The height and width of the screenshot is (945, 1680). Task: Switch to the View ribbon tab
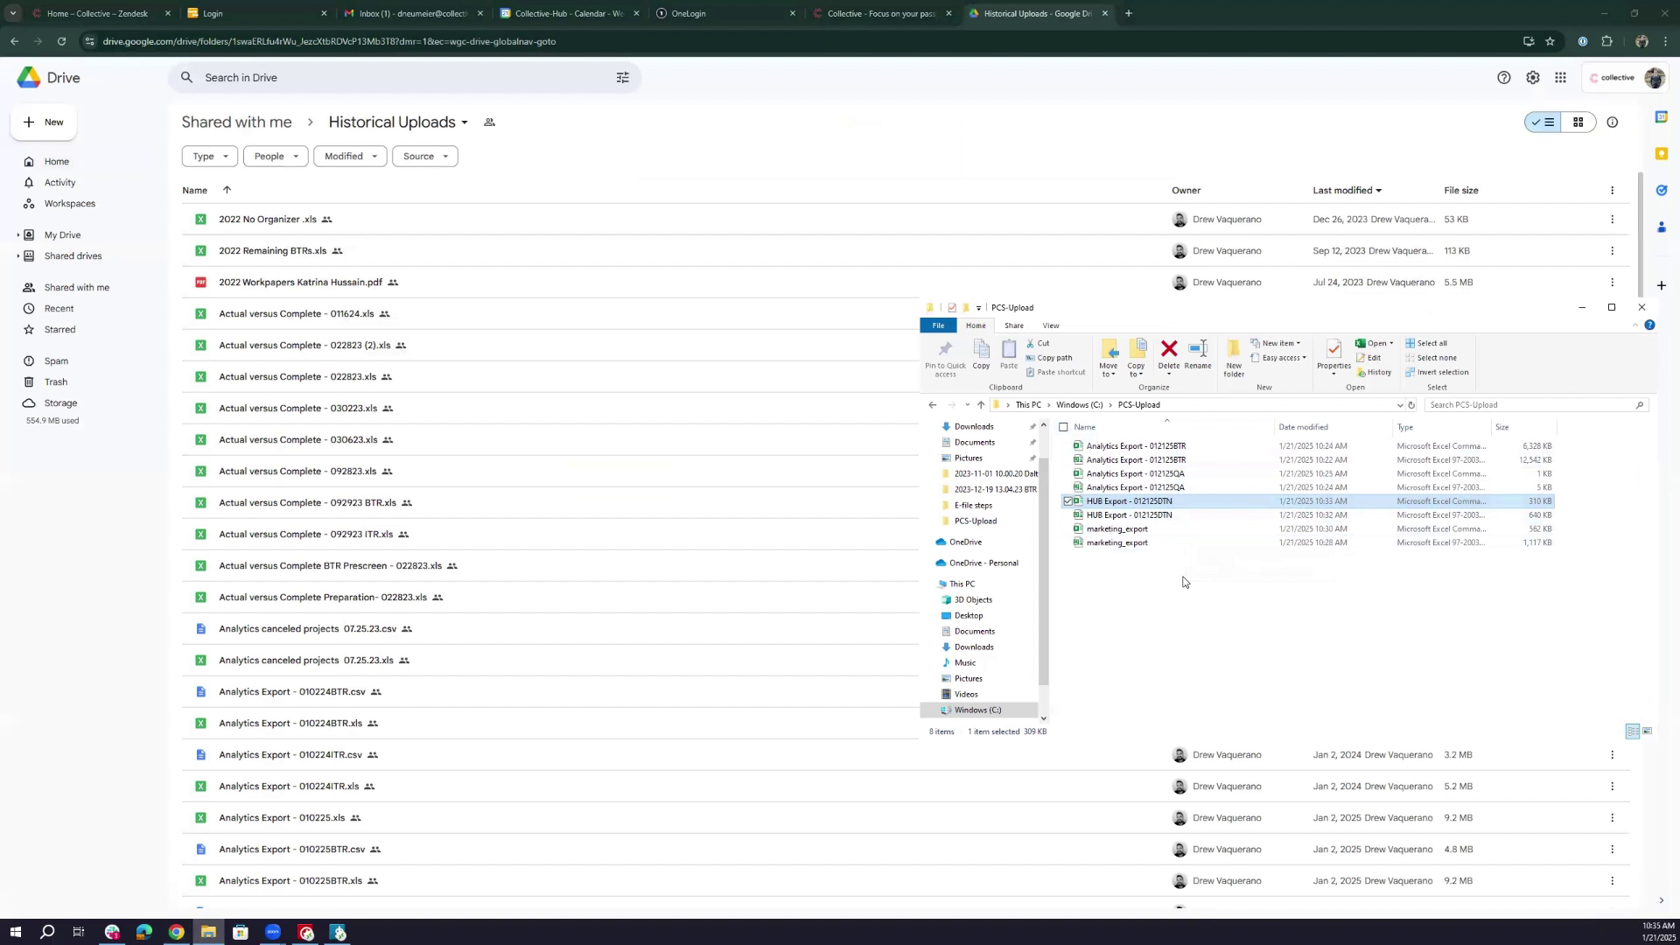coord(1050,325)
